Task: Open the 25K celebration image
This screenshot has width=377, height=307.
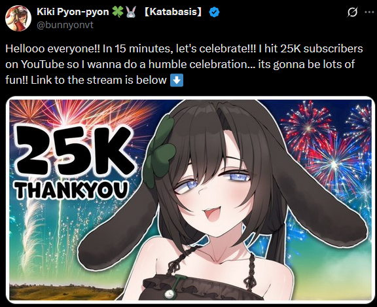Action: coord(190,200)
